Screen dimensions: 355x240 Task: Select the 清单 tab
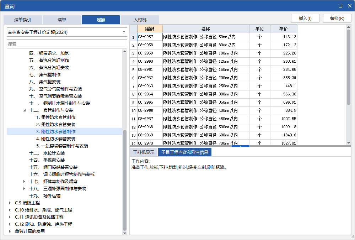click(x=62, y=20)
